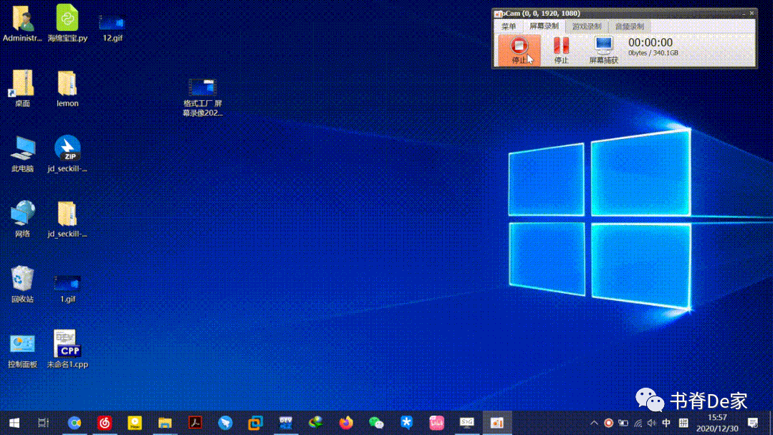Open Internet Download Manager from the taskbar
This screenshot has height=435, width=773.
point(315,423)
